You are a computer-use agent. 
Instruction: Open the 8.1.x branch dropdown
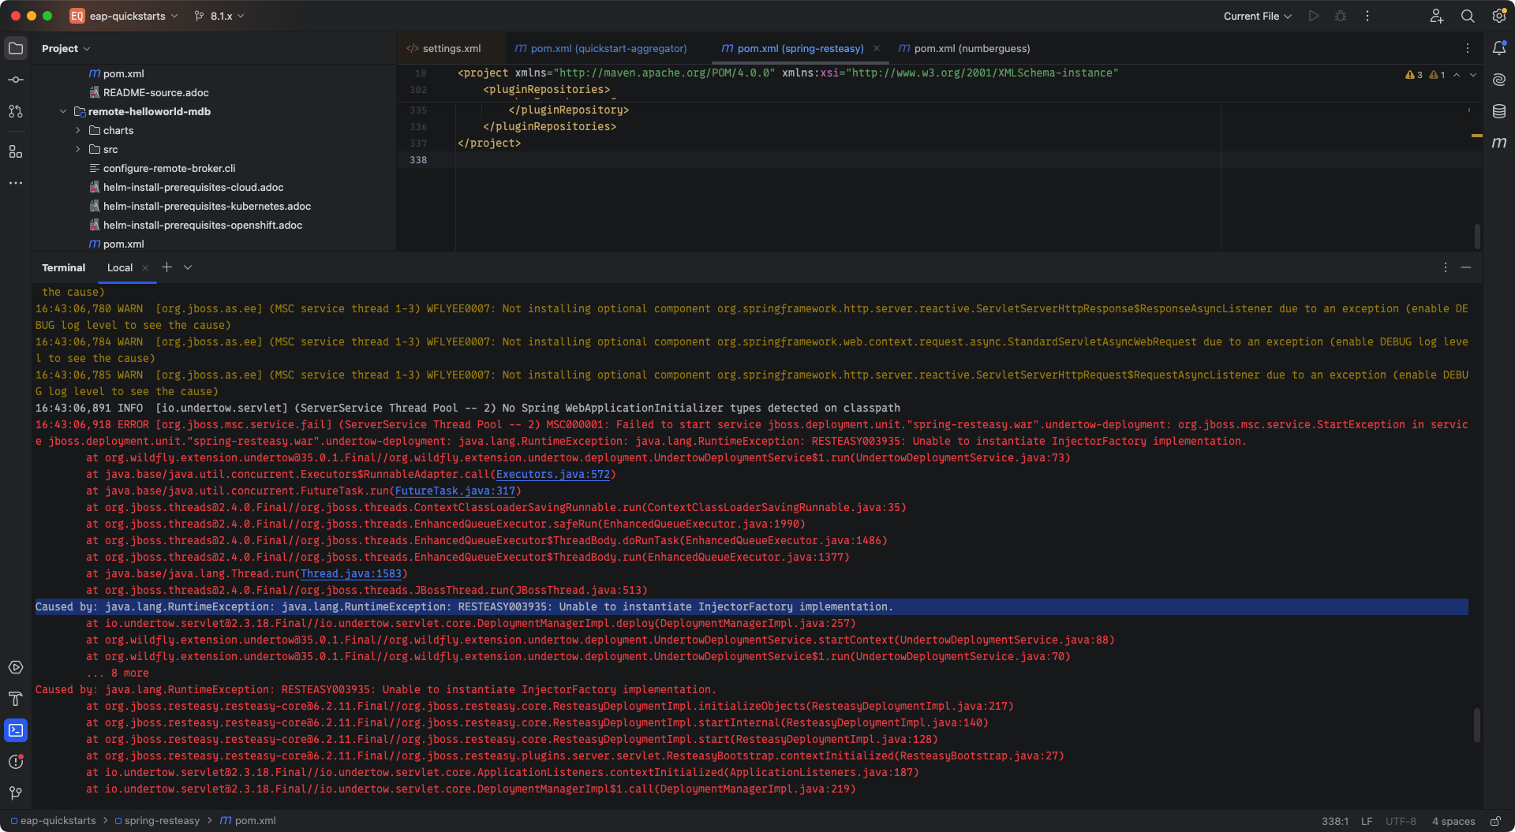tap(220, 16)
